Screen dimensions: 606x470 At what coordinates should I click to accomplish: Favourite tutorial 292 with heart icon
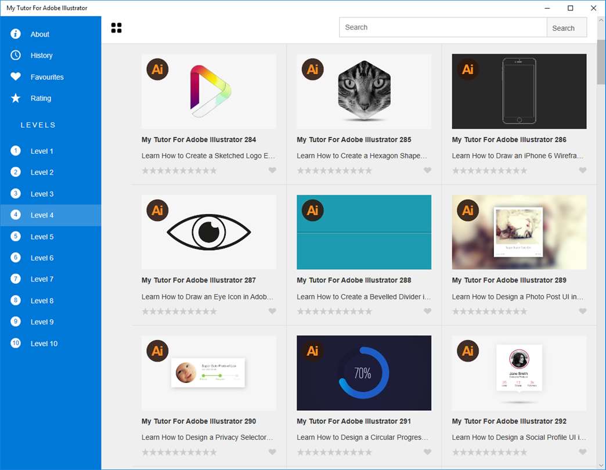[583, 452]
